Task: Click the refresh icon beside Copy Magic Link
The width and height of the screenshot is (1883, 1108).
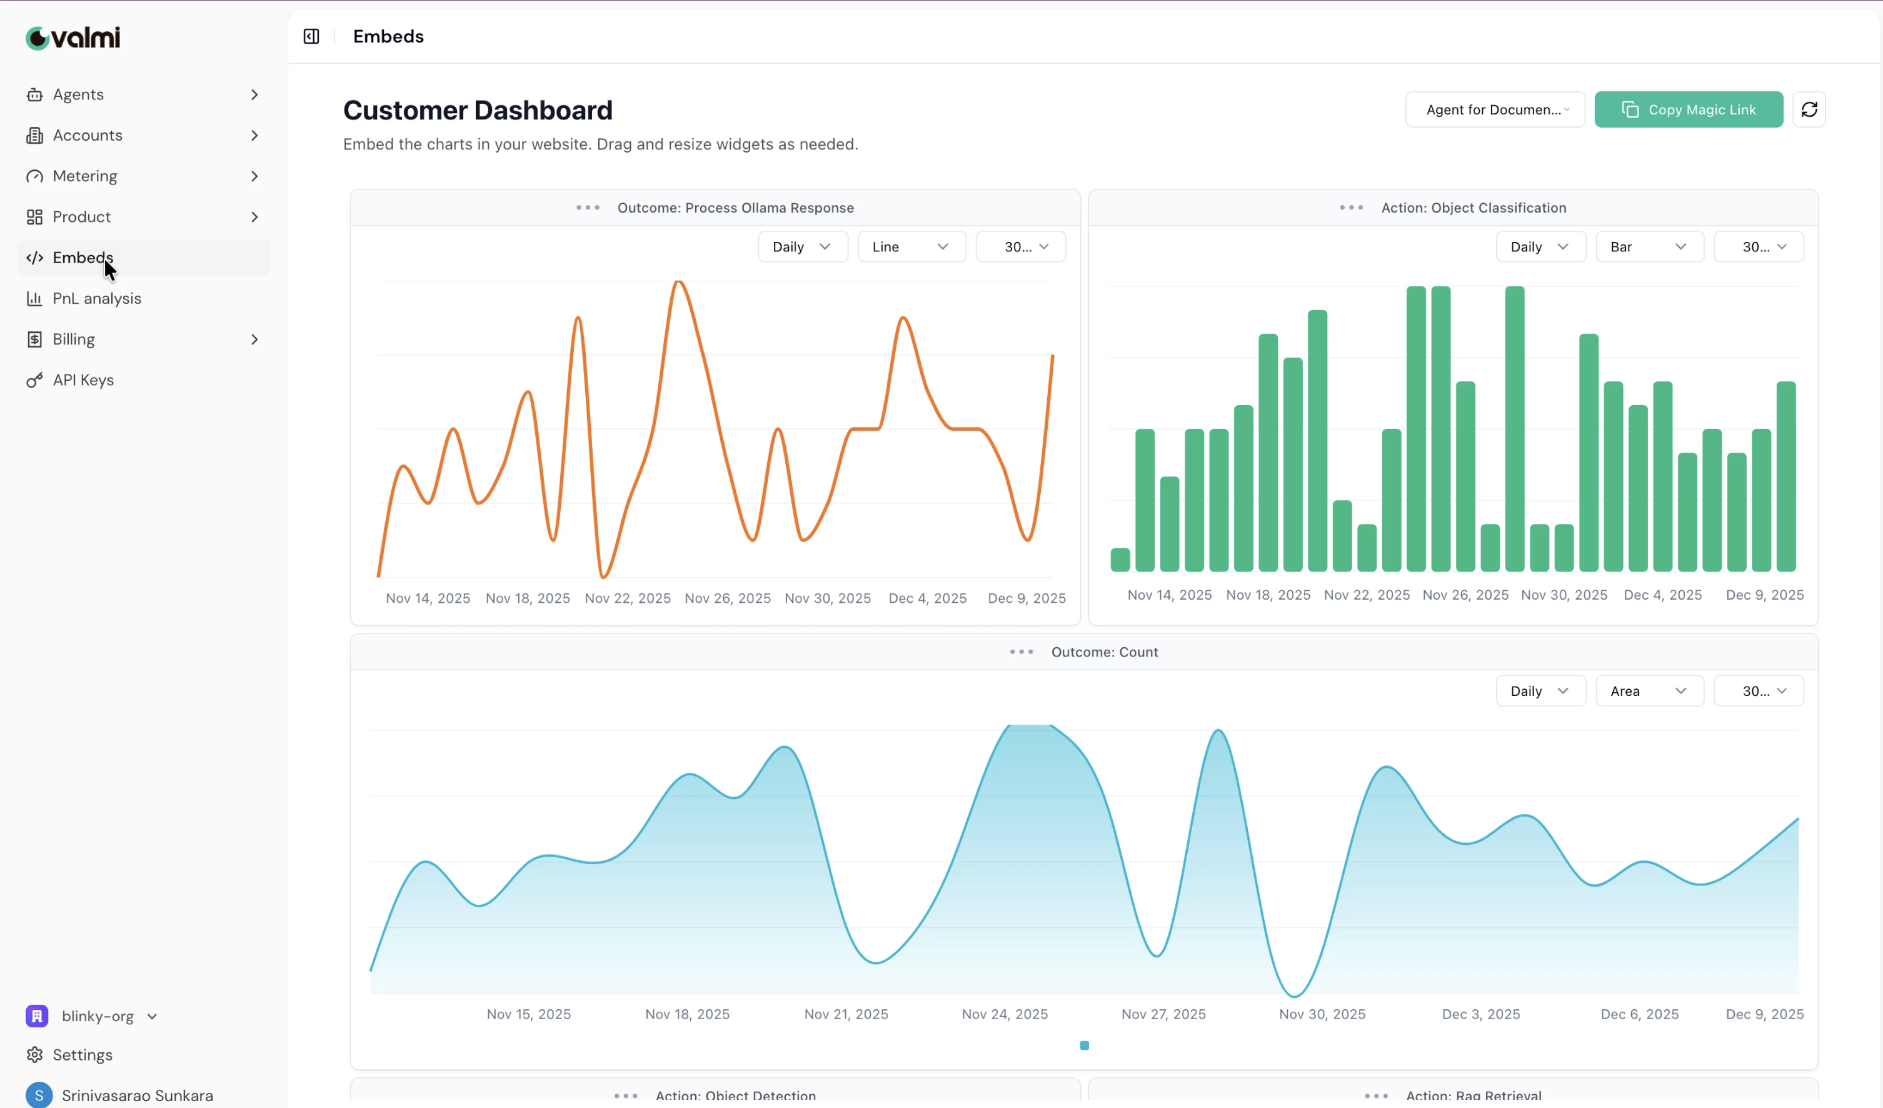Action: pos(1810,109)
